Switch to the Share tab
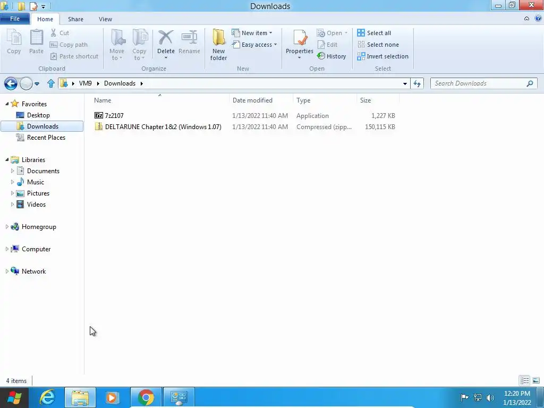This screenshot has width=544, height=408. click(x=75, y=19)
